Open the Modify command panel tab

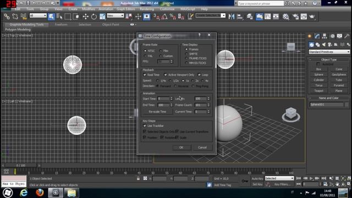[x=317, y=36]
